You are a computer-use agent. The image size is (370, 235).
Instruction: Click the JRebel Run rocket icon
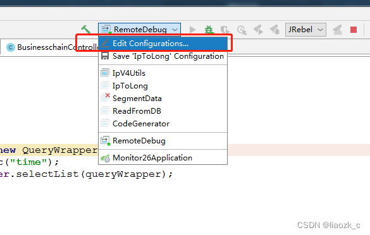click(258, 30)
